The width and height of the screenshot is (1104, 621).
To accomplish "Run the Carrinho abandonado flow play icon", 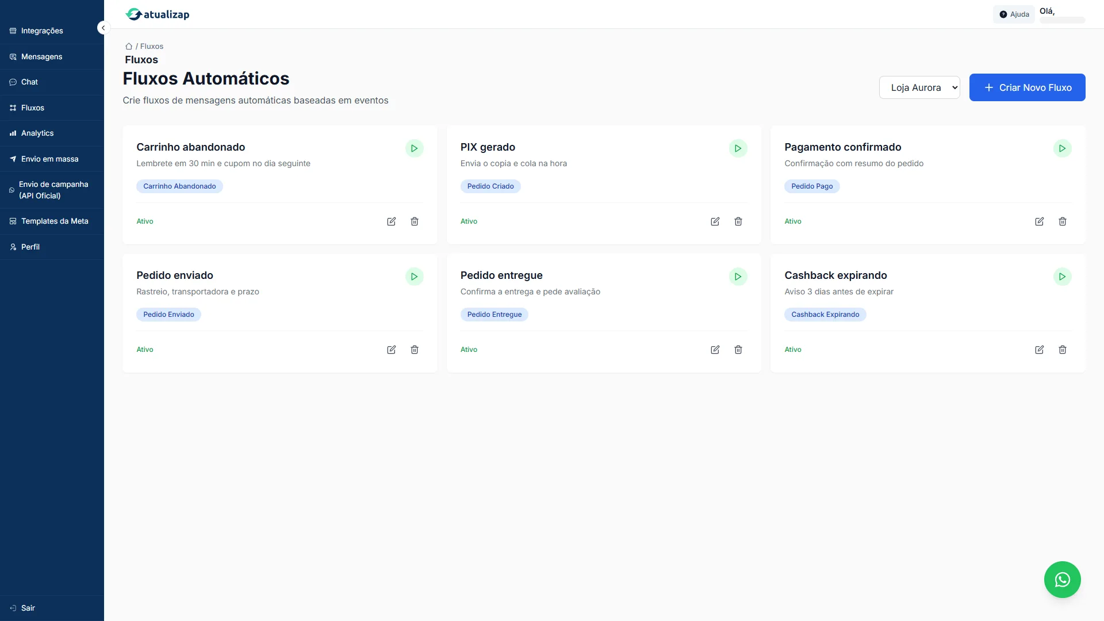I will pyautogui.click(x=414, y=148).
